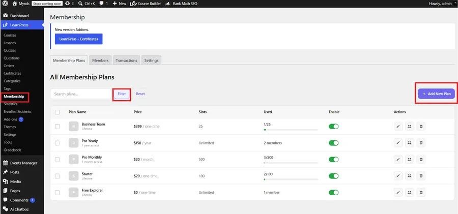View members of Pro Yearly plan
Screen dimensions: 458x214
pyautogui.click(x=410, y=143)
